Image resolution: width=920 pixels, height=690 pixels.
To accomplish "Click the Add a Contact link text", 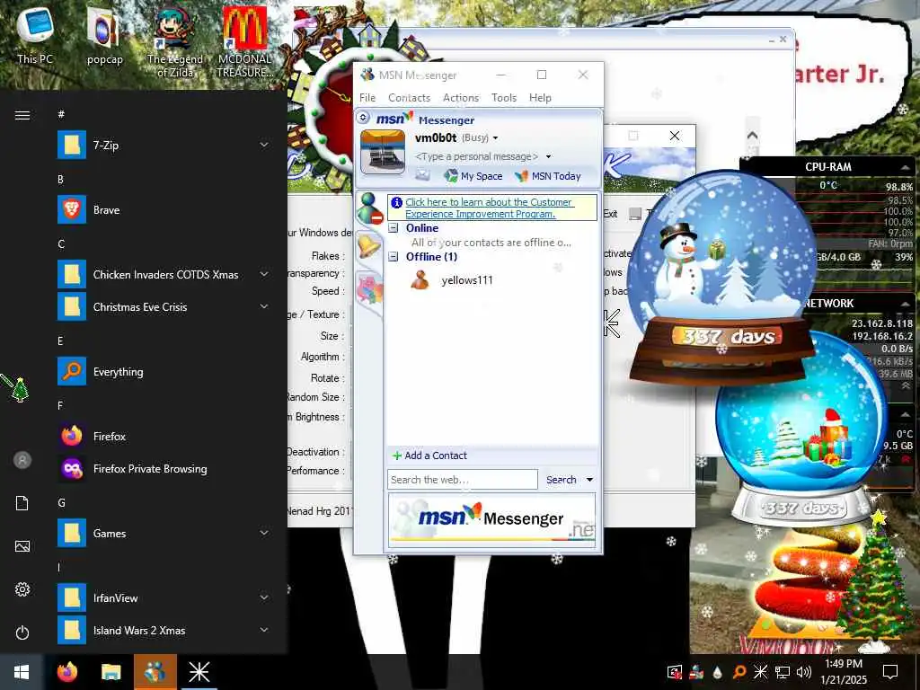I will click(x=436, y=456).
